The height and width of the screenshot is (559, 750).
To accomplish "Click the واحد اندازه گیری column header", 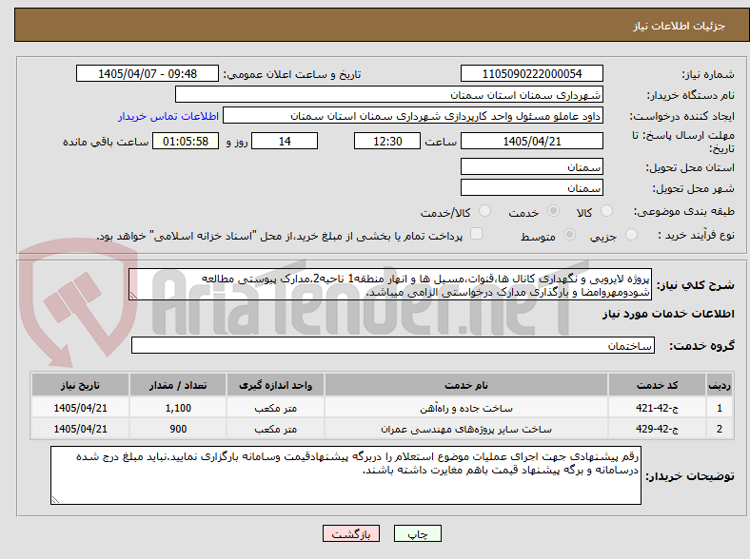I will [275, 385].
